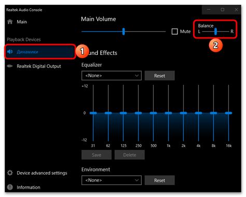Maximize the Realtek Audio Console window
The width and height of the screenshot is (246, 197).
[x=223, y=10]
